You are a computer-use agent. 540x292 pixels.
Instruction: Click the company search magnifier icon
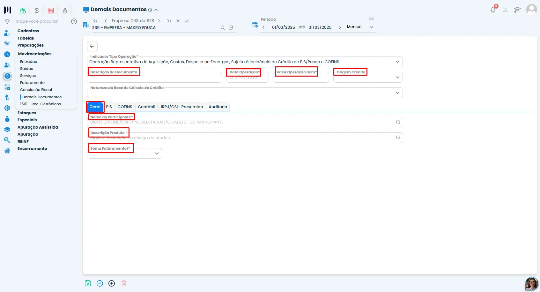coord(223,27)
